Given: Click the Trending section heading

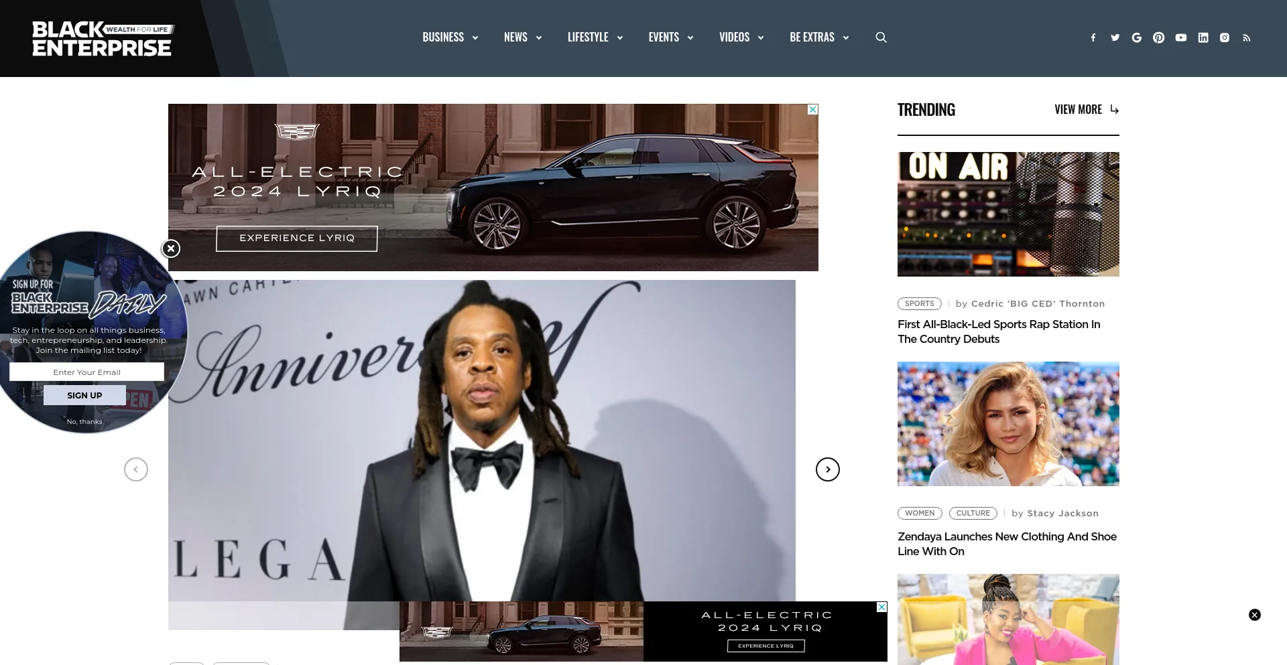Looking at the screenshot, I should 926,109.
